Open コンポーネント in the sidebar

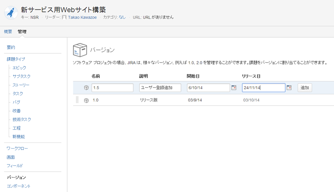point(19,186)
